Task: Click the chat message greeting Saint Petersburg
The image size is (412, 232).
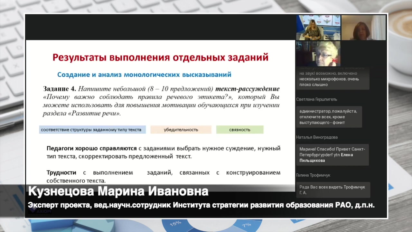Action: [332, 155]
